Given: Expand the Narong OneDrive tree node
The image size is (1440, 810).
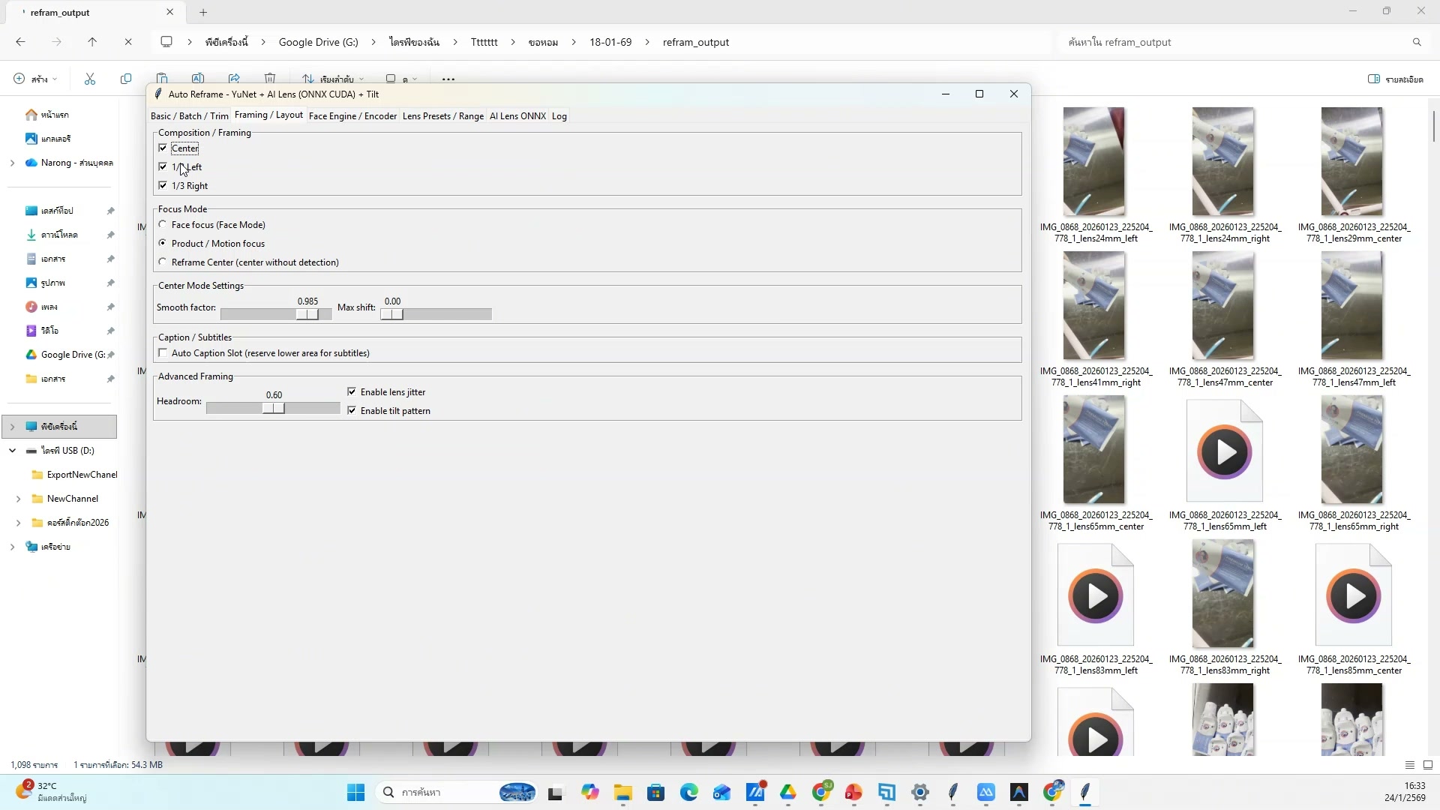Looking at the screenshot, I should coord(12,163).
